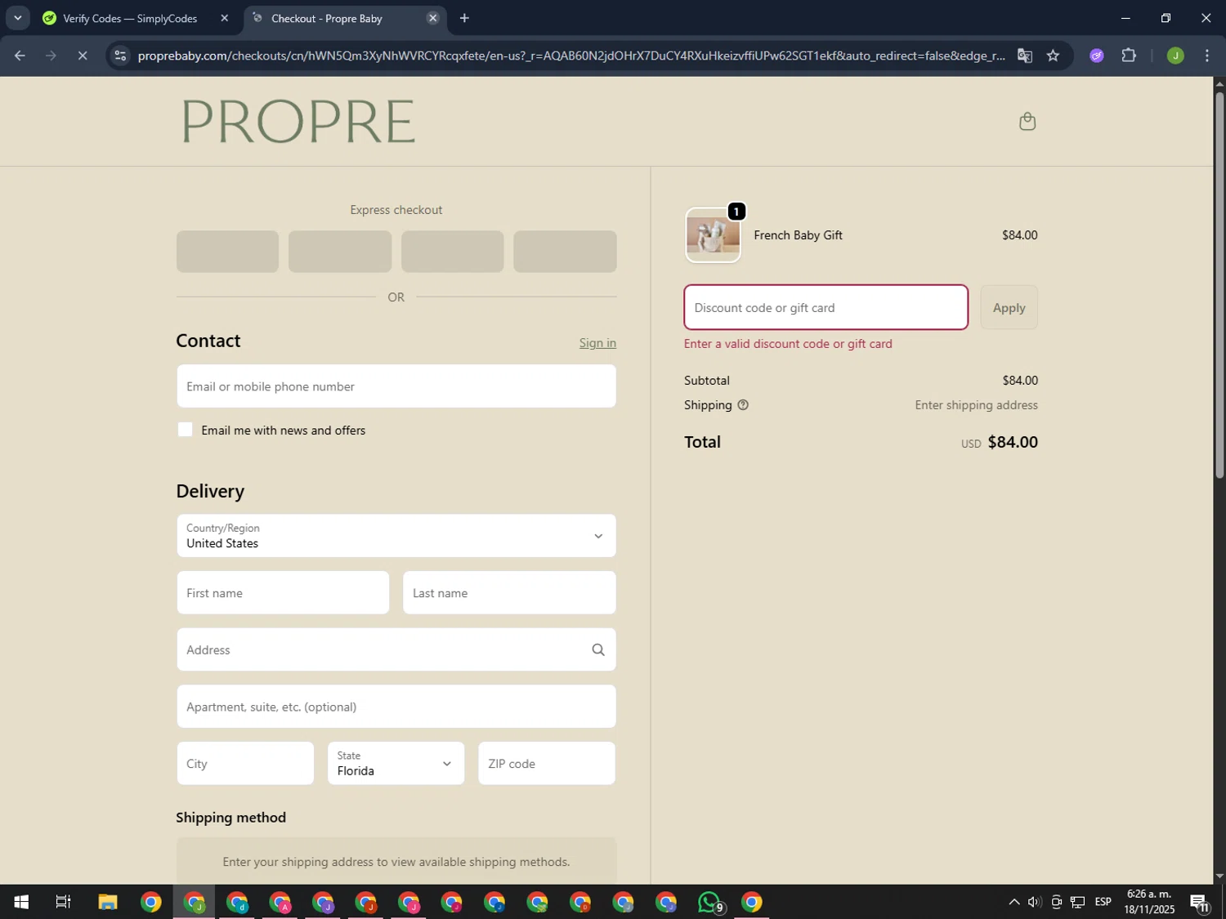Click the Subtotal $84.00 value

pos(1020,381)
